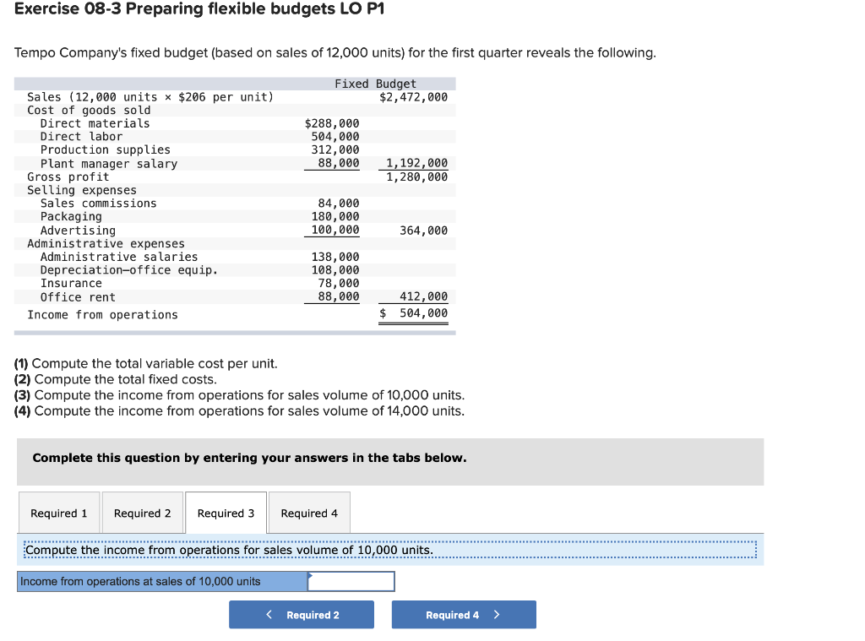This screenshot has height=641, width=865.
Task: Click requirement (1) total variable cost per unit
Action: [x=145, y=363]
